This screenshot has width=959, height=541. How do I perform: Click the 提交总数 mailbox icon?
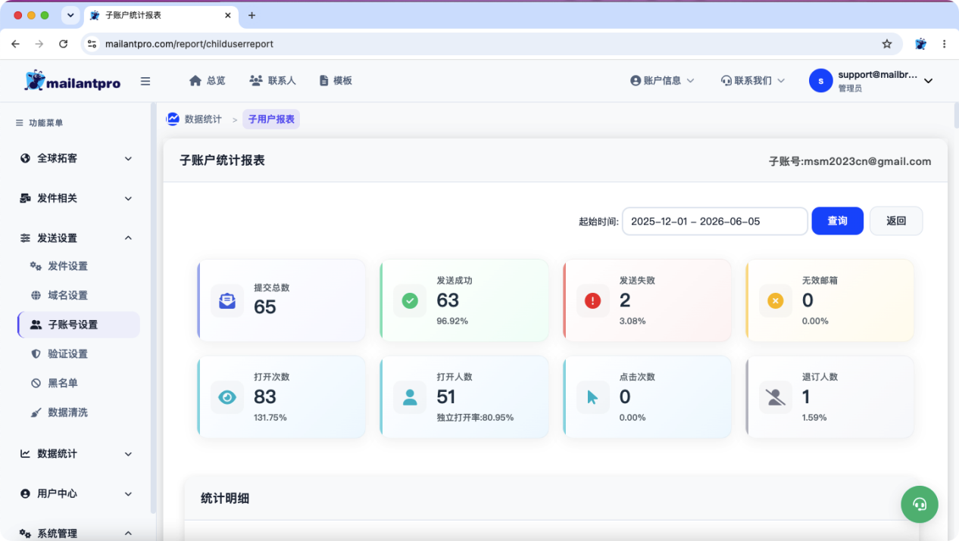[227, 300]
